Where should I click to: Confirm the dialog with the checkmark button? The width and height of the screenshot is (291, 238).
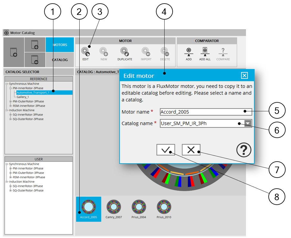pyautogui.click(x=165, y=150)
